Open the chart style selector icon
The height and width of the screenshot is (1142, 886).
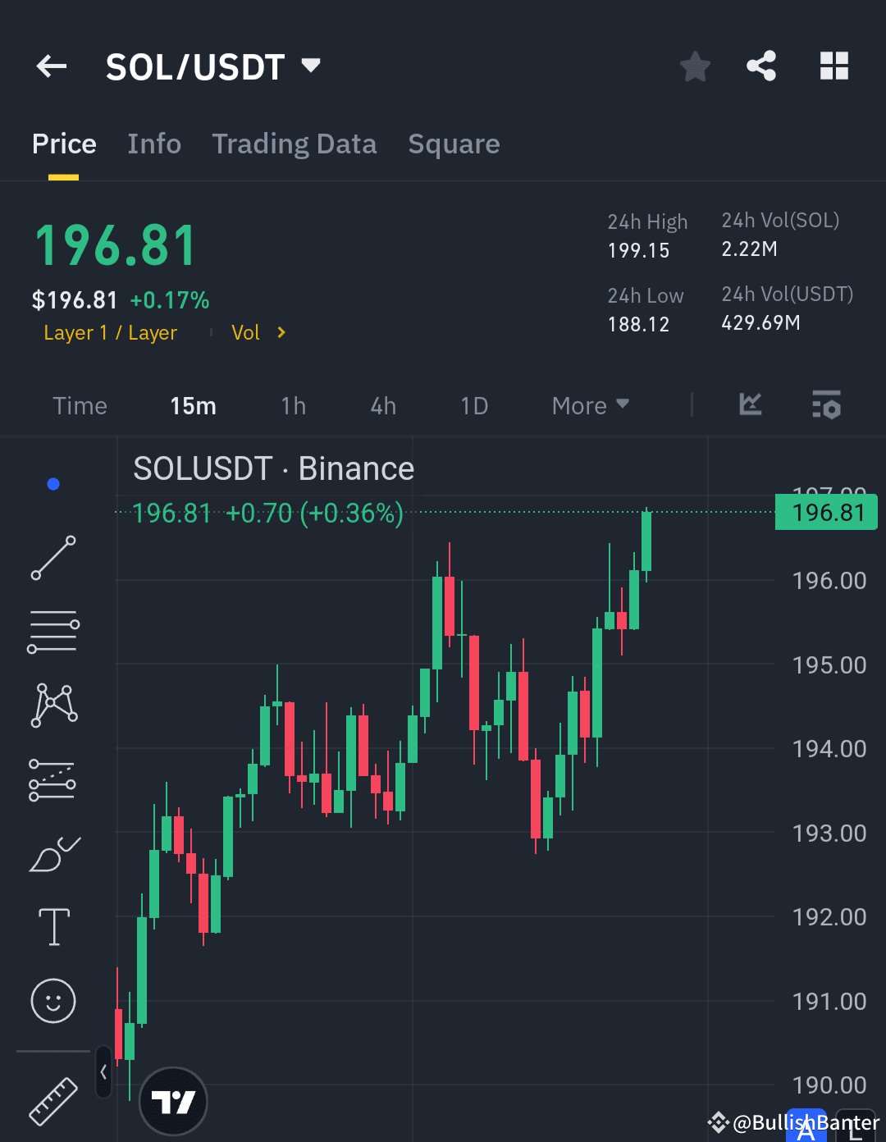pyautogui.click(x=751, y=404)
